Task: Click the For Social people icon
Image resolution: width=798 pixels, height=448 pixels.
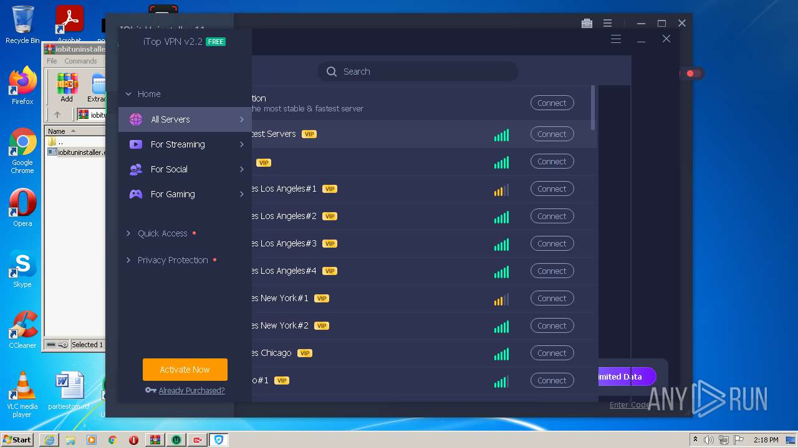Action: click(135, 169)
